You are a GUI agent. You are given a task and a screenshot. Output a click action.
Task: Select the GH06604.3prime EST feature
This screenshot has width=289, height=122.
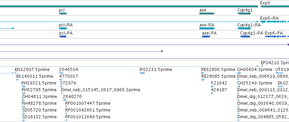[x=238, y=73]
